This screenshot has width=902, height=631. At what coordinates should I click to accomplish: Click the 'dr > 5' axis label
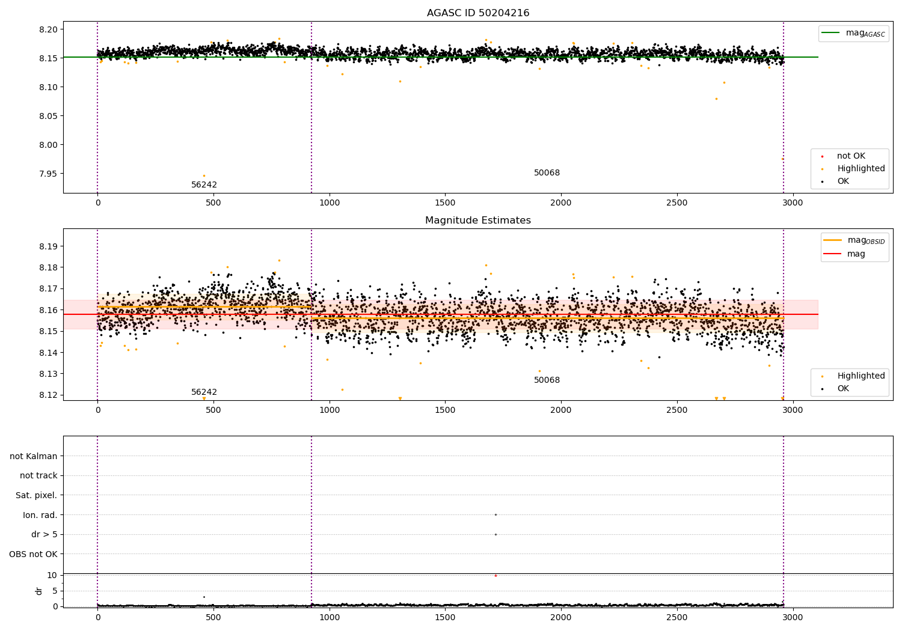tap(44, 535)
